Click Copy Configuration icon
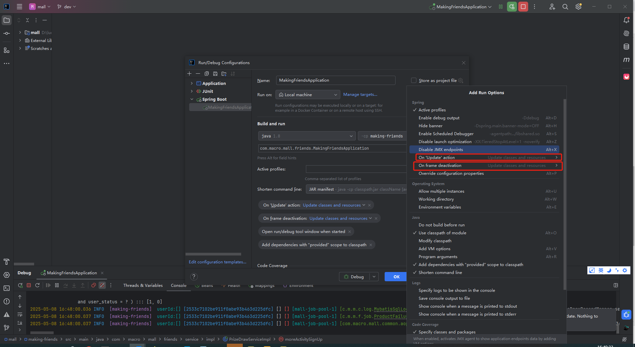635x347 pixels. click(x=207, y=74)
